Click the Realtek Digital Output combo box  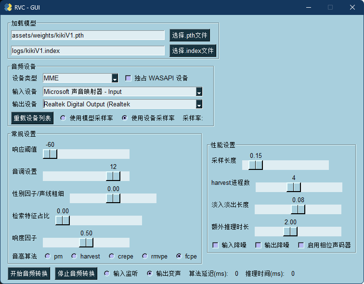pos(123,104)
